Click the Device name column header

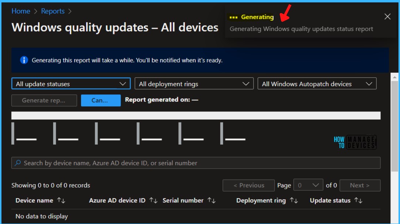pyautogui.click(x=34, y=201)
